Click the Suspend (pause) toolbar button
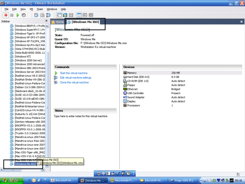The width and height of the screenshot is (245, 184). (x=12, y=15)
